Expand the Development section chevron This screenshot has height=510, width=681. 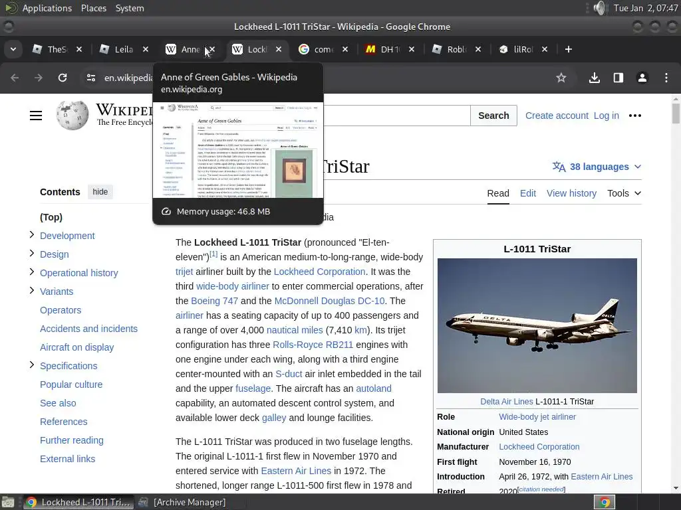32,234
